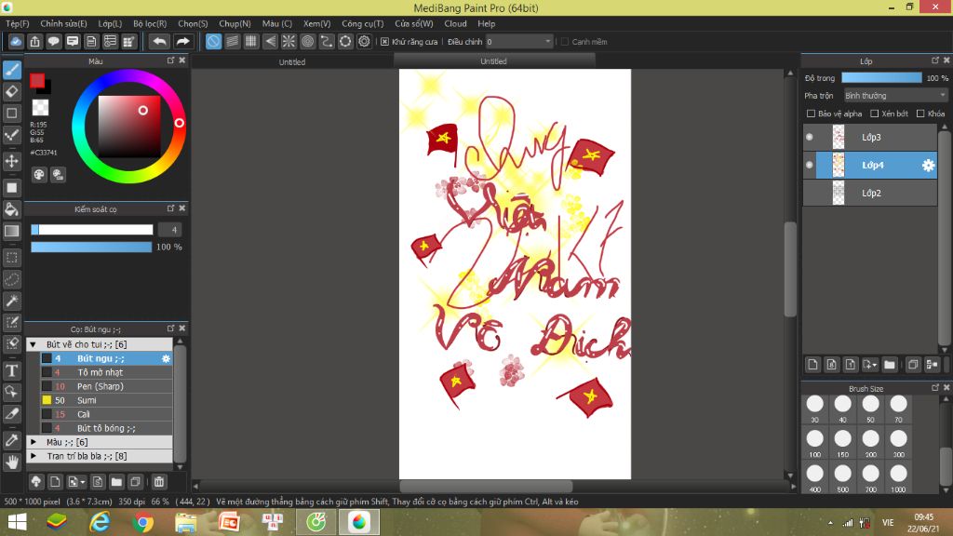Select the Lasso tool
The height and width of the screenshot is (536, 953).
coord(11,279)
